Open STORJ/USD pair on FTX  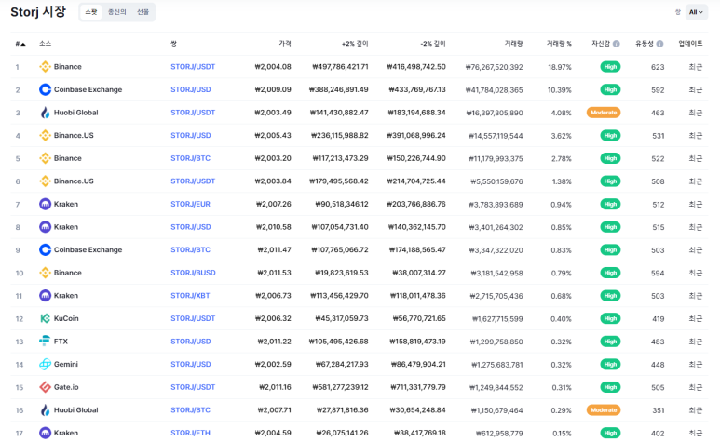(x=191, y=342)
